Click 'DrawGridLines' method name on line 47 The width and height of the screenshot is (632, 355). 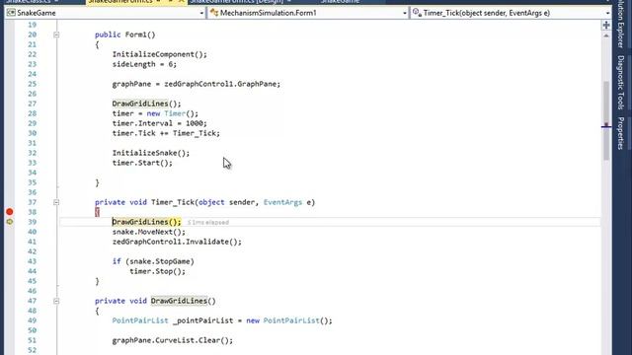(x=179, y=301)
